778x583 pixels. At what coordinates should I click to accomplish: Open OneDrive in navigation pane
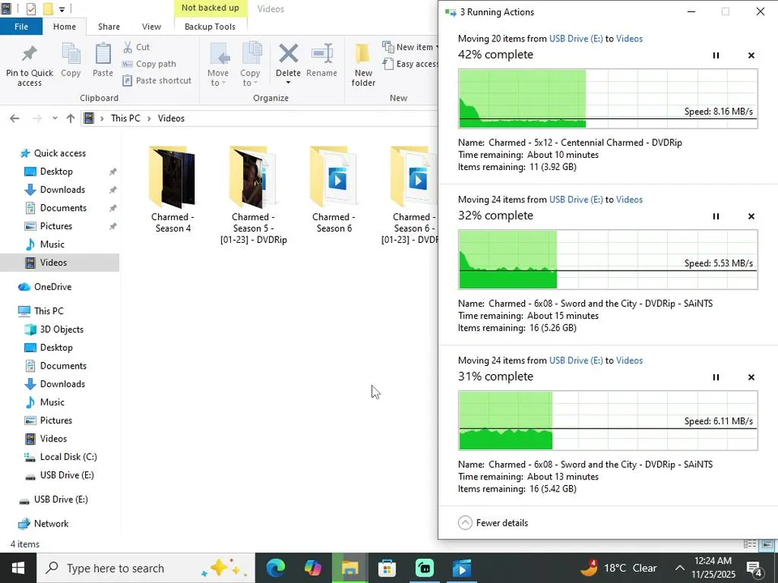53,287
